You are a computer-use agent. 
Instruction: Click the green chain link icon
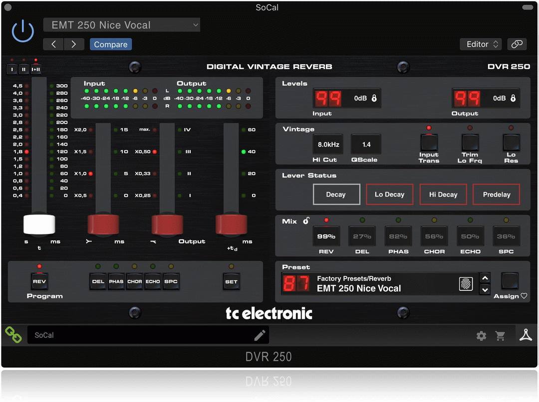13,335
